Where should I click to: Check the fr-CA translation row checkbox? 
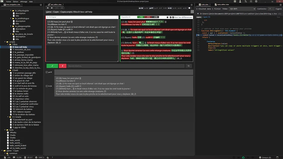point(47,86)
